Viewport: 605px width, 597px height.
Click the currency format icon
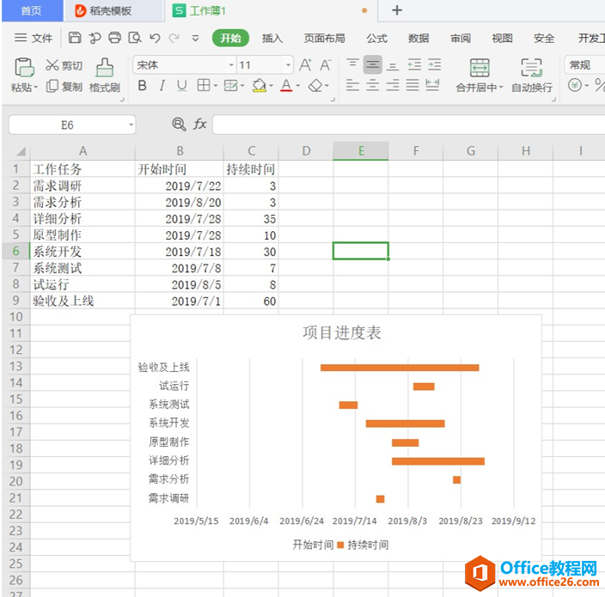[575, 85]
